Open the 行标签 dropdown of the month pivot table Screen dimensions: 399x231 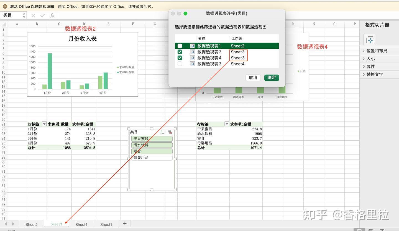[x=44, y=124]
